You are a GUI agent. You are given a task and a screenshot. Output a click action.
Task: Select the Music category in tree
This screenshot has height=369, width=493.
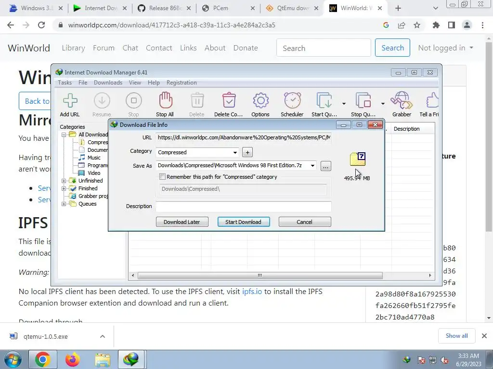click(94, 158)
